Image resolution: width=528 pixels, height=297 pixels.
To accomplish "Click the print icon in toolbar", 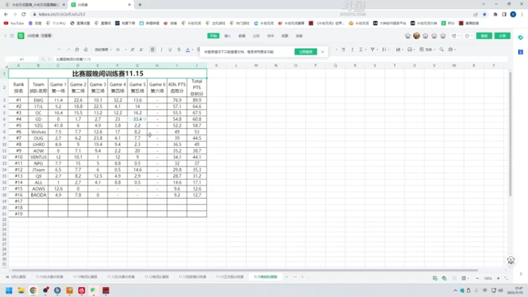I will (451, 49).
